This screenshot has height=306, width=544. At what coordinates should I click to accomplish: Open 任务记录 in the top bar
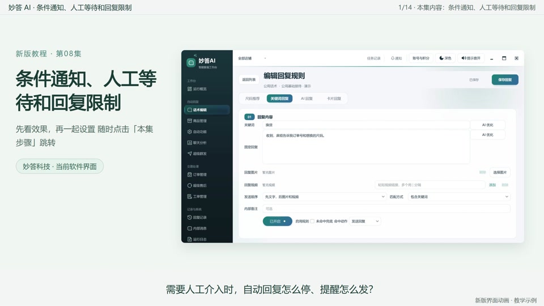(373, 58)
